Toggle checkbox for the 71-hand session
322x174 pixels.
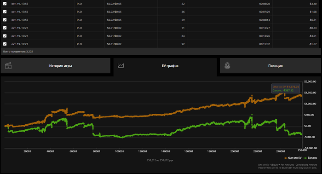(x=5, y=28)
